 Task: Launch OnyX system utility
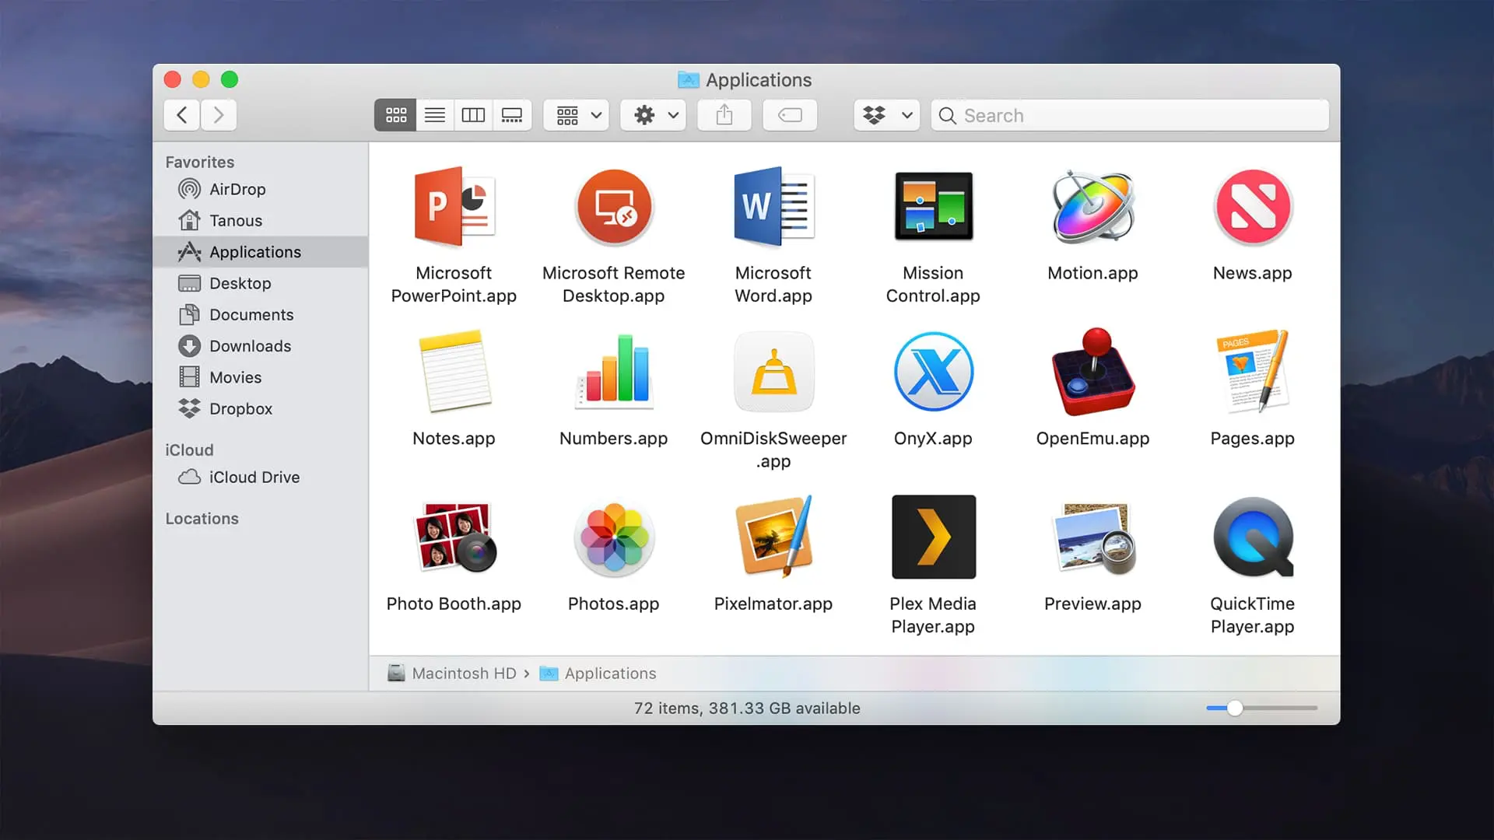tap(933, 371)
